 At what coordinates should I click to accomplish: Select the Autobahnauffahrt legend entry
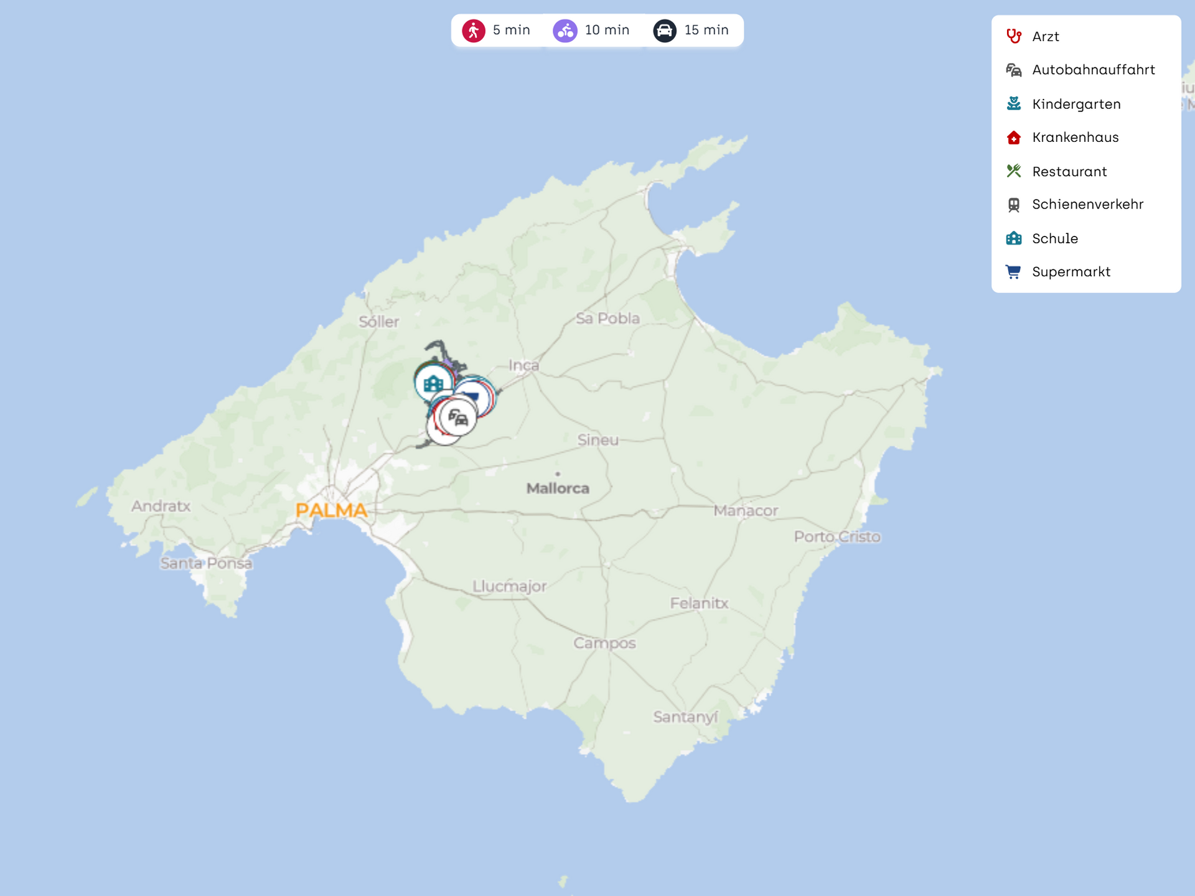(x=1093, y=70)
